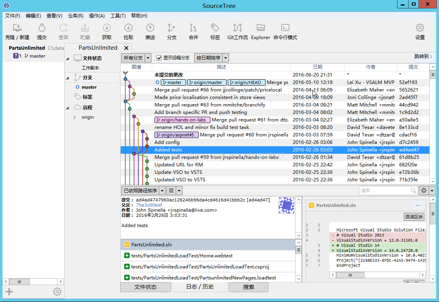
Task: Select file PartsUnlimitedLoadTest.csproj in list
Action: 208,267
